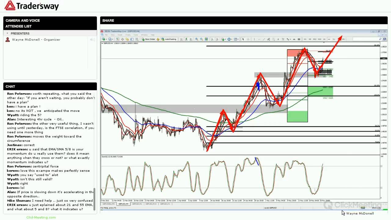Click the chat panel vertical scrollbar

point(94,200)
